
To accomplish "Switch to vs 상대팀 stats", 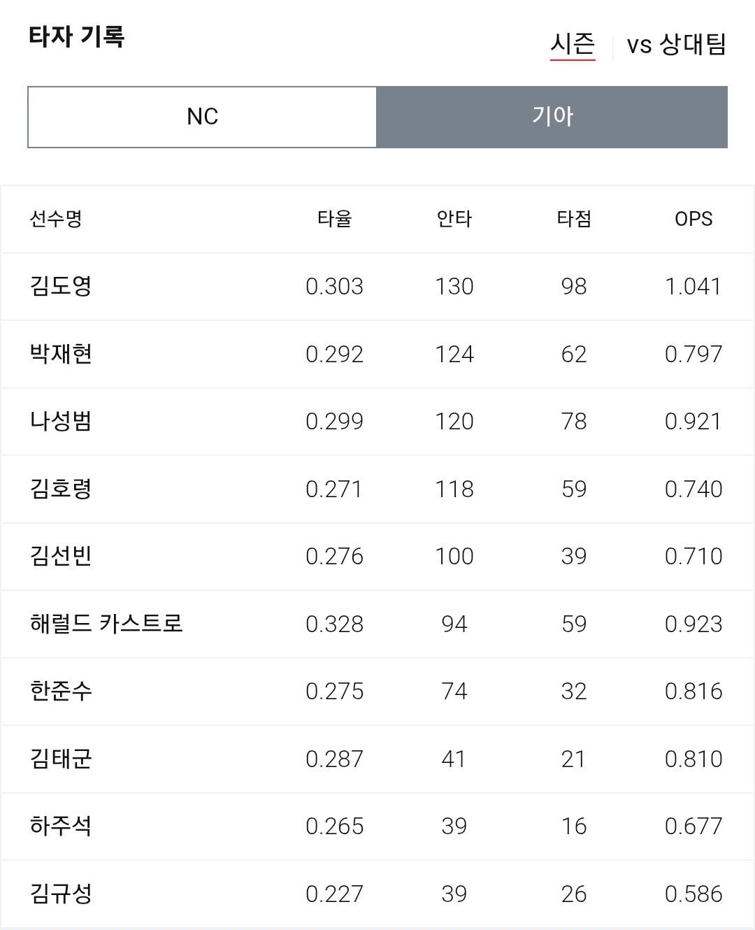I will point(676,45).
